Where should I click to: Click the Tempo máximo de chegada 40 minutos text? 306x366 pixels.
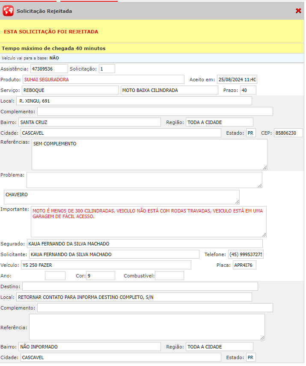tap(53, 48)
